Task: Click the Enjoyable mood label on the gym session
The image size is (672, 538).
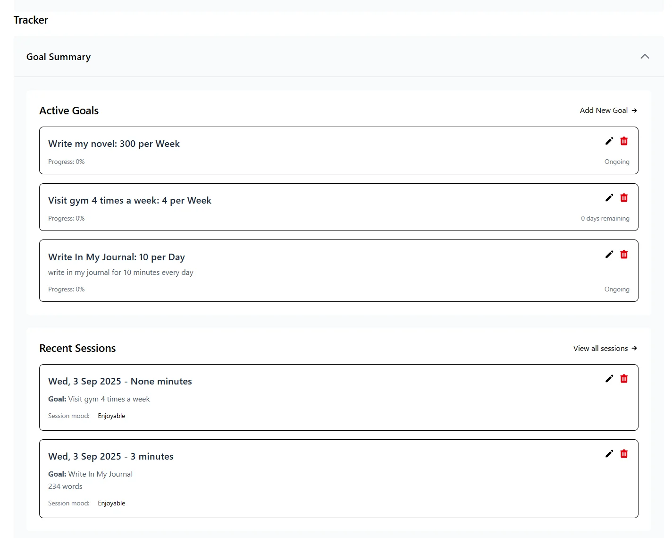Action: (111, 416)
